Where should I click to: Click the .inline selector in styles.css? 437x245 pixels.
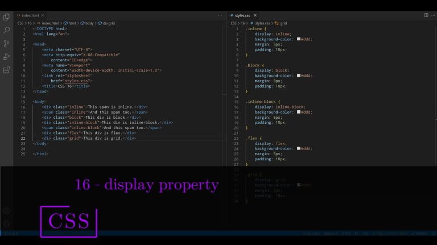(x=254, y=28)
